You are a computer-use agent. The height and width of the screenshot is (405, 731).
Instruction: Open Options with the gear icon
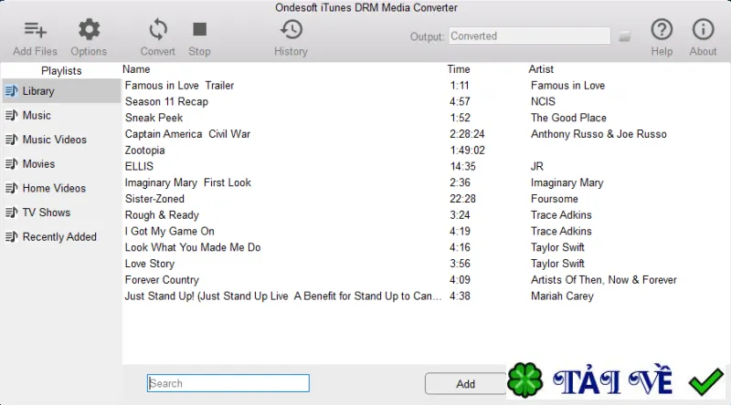click(x=89, y=30)
